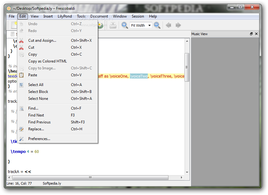Viewport: 268px width, 195px height.
Task: Click the magnifier icon beside Find
Action: [x=21, y=108]
